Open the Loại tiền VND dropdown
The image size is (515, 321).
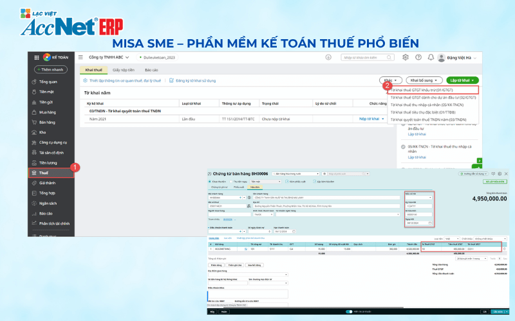point(452,239)
